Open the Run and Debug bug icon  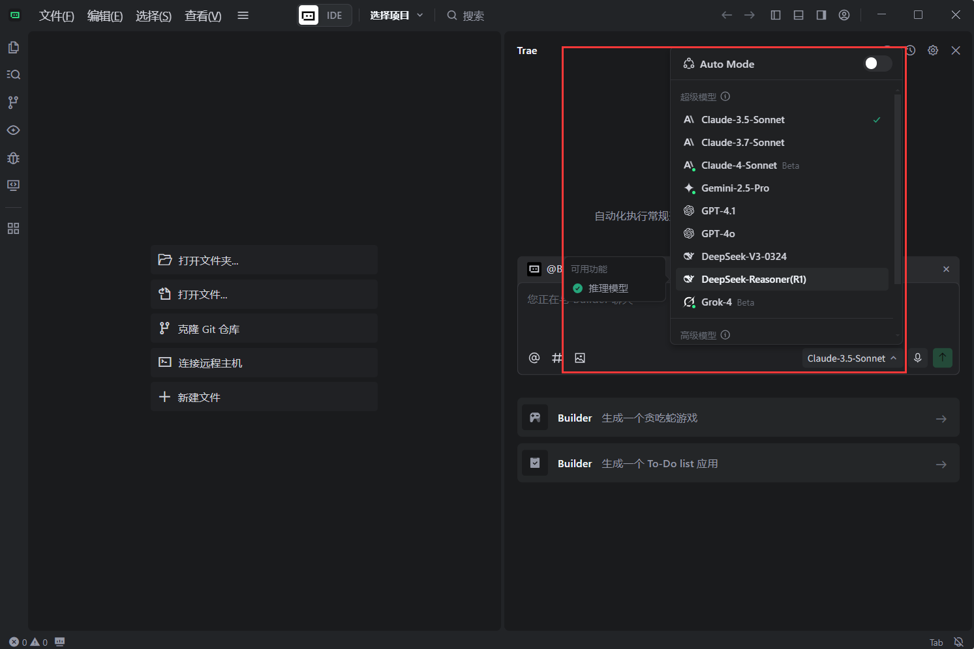(13, 158)
